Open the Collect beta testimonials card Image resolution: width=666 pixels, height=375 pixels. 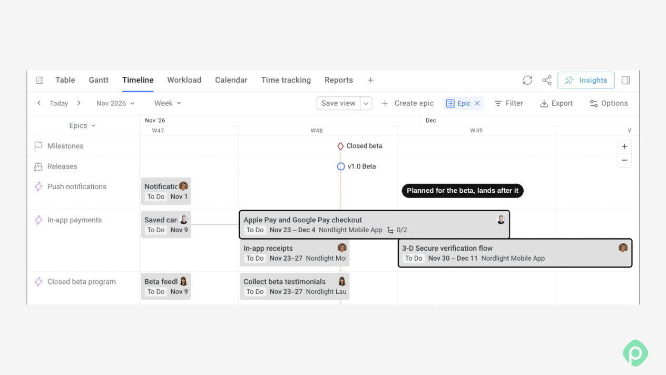click(295, 287)
